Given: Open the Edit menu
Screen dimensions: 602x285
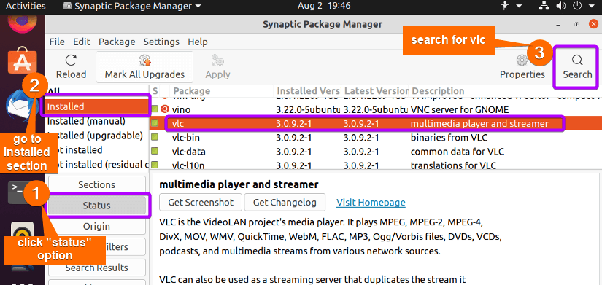Looking at the screenshot, I should pyautogui.click(x=82, y=42).
